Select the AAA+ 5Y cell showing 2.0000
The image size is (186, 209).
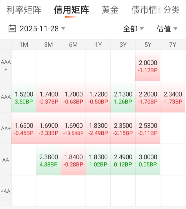148,66
